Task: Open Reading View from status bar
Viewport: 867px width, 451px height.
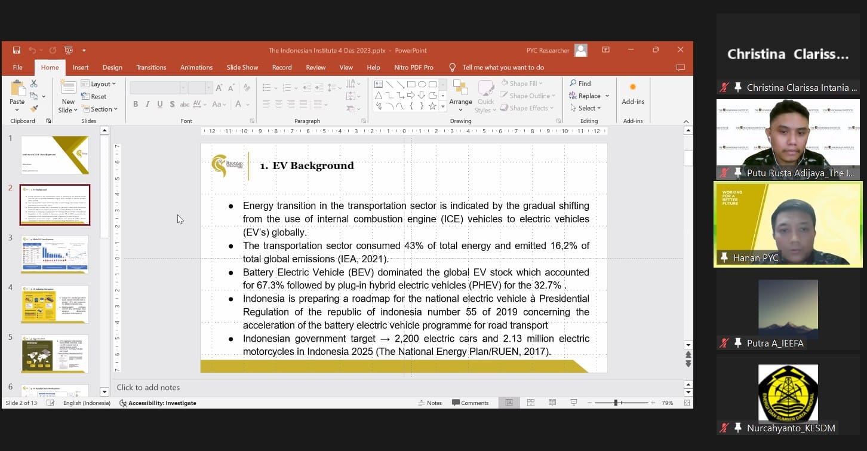Action: [x=552, y=403]
